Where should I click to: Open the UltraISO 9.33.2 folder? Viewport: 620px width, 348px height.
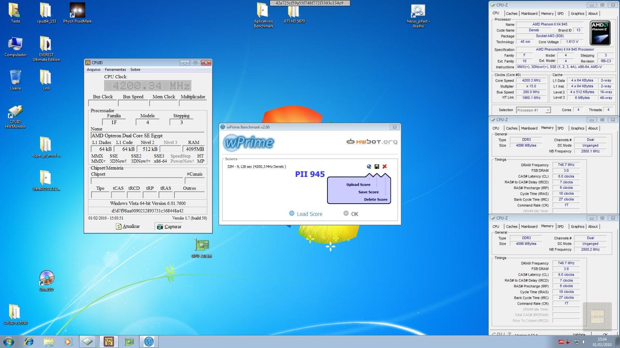pos(46,180)
